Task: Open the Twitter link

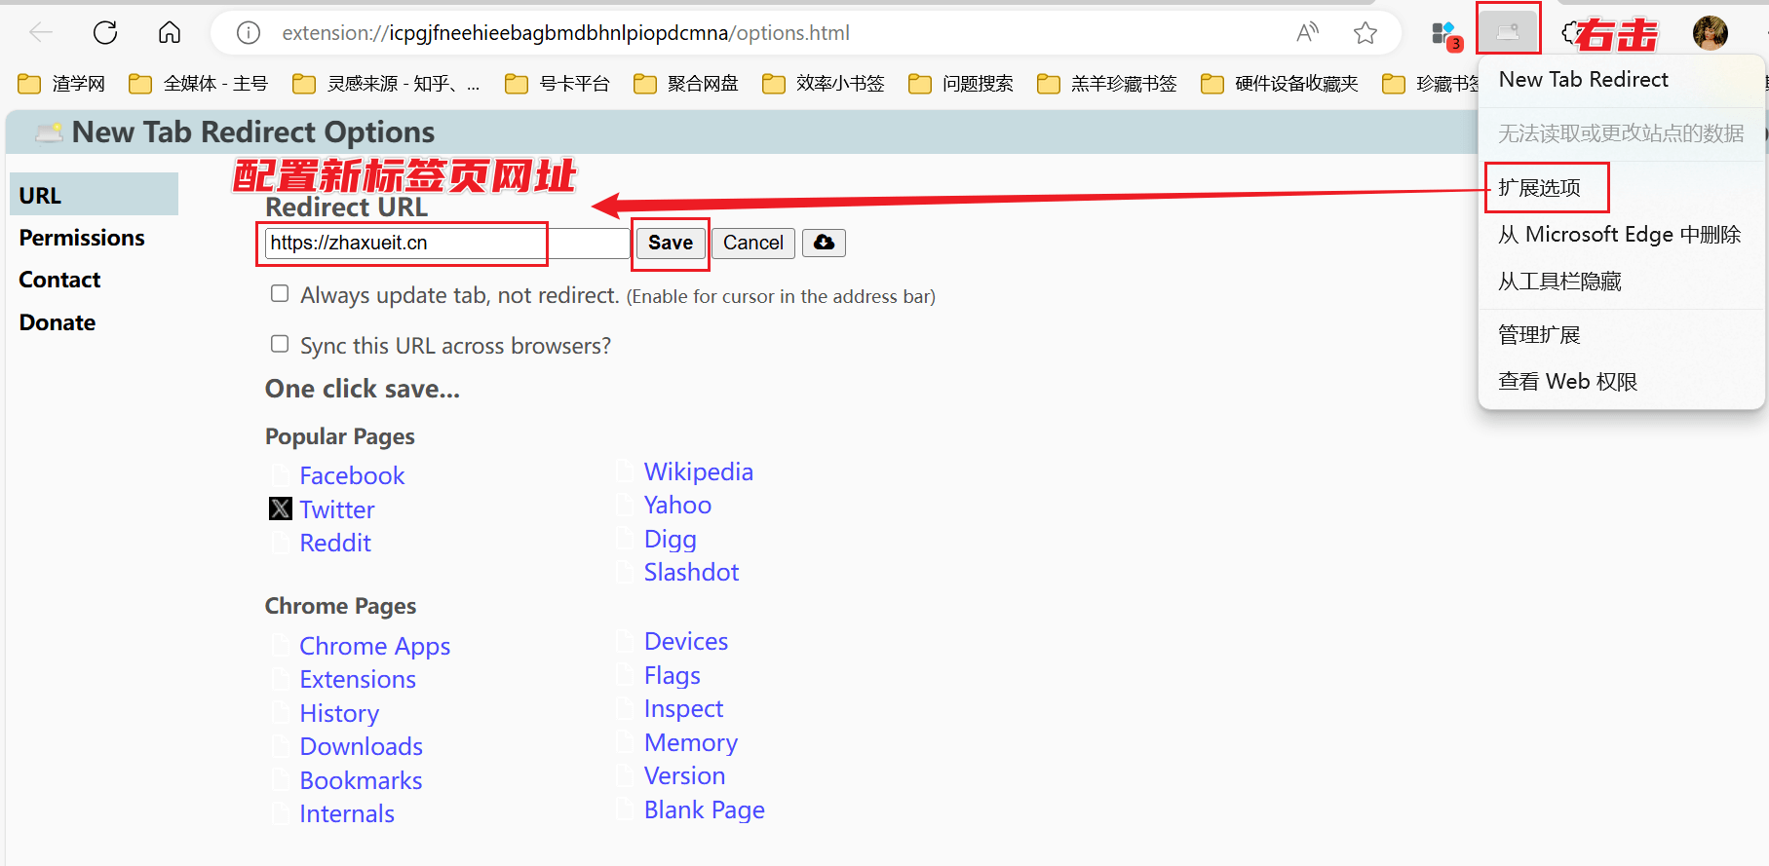Action: (337, 509)
